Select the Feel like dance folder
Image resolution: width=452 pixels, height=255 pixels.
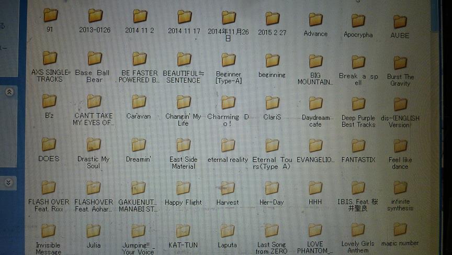400,146
